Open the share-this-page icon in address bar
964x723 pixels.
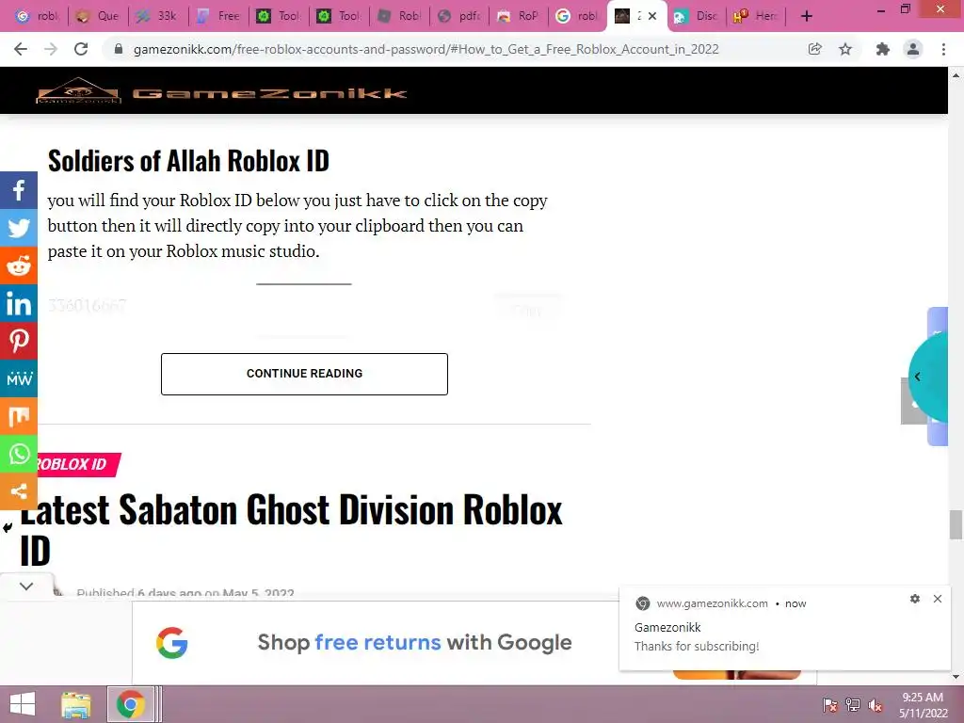tap(814, 49)
